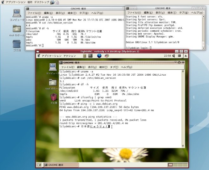
Task: Click the lilydebian terminal vertical scrollbar track
Action: [183, 109]
